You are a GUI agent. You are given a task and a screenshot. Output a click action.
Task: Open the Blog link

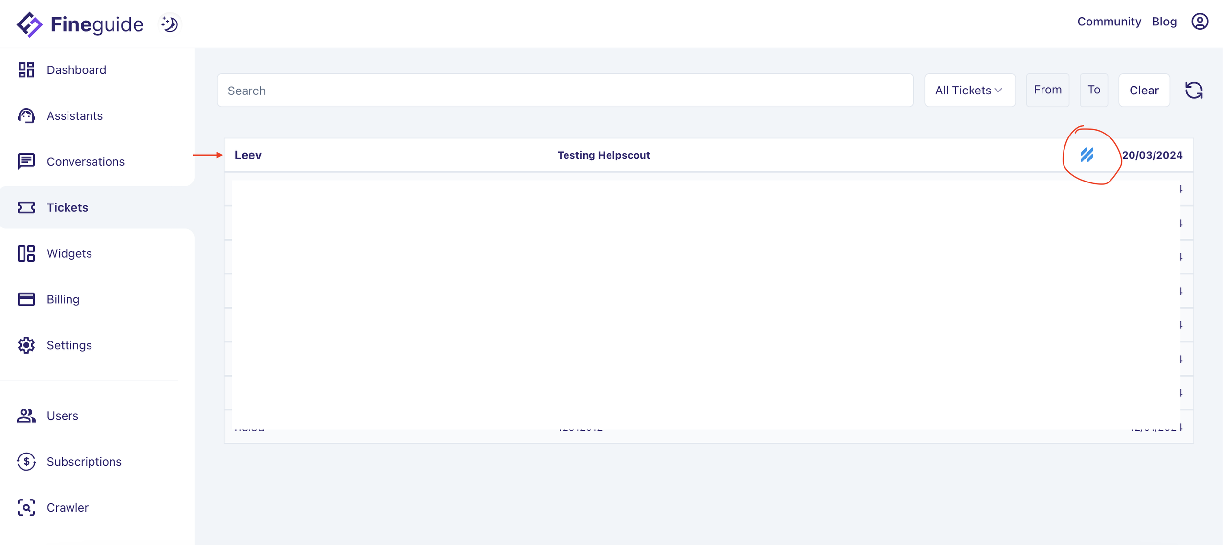point(1164,22)
